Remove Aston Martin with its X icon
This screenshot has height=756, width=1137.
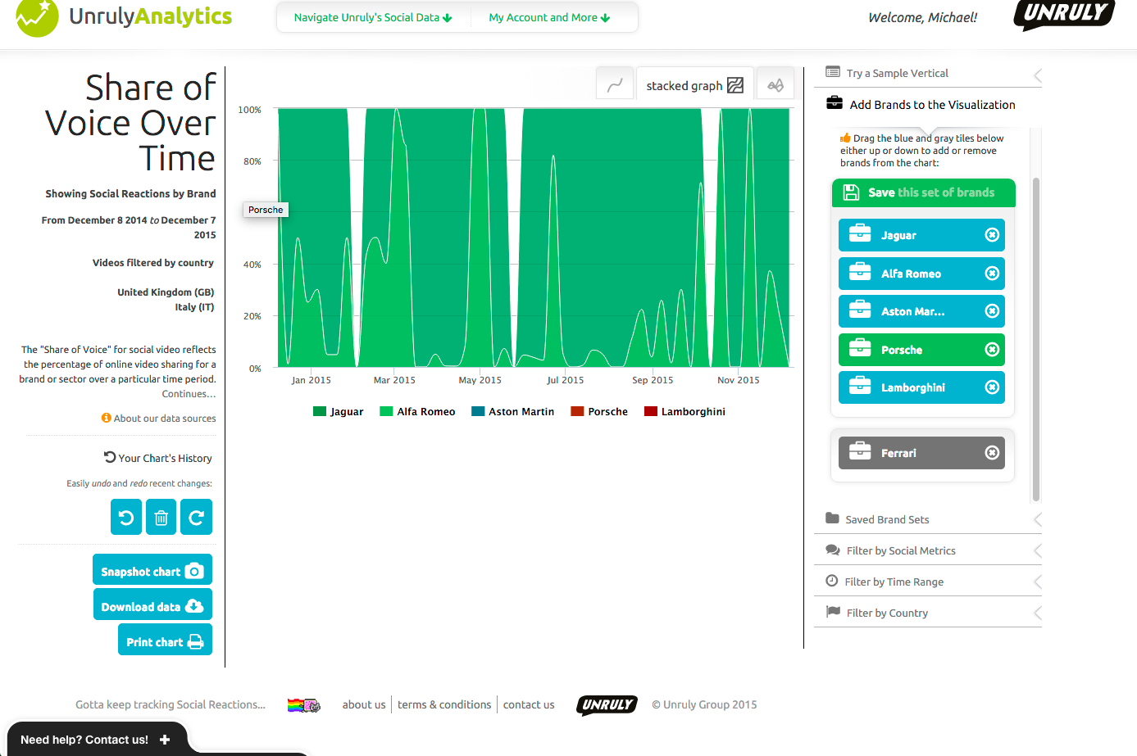pos(992,311)
